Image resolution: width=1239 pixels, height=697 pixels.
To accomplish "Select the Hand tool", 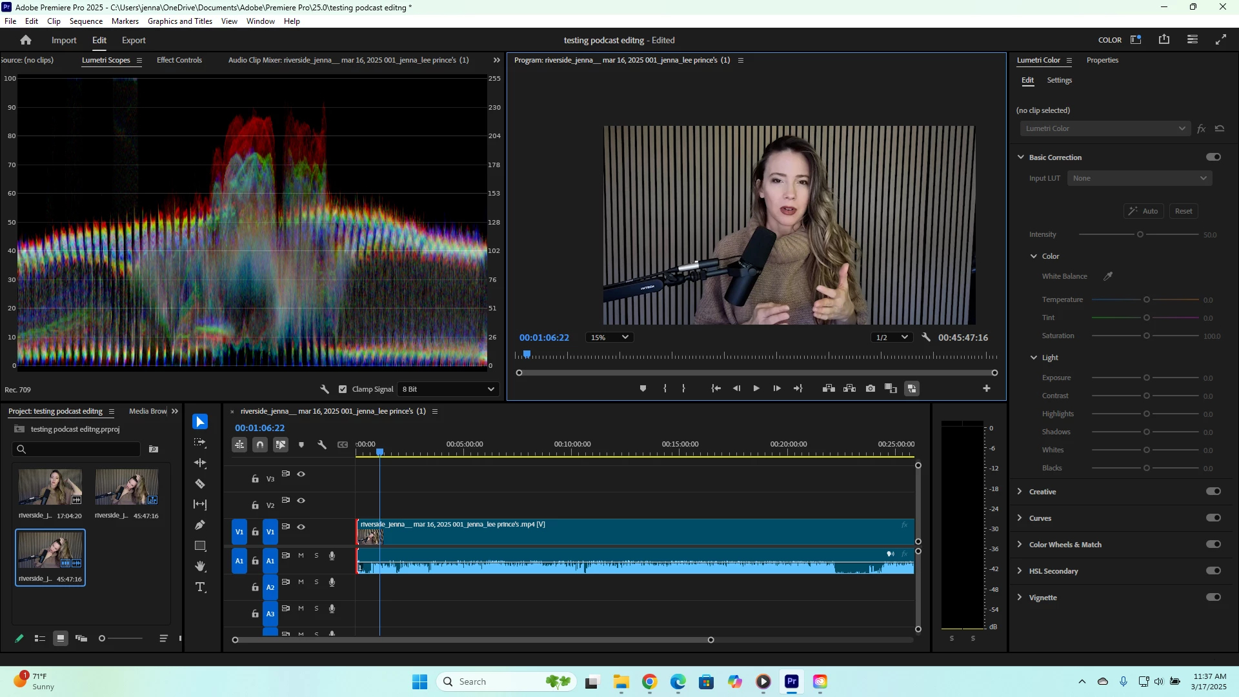I will click(x=200, y=567).
